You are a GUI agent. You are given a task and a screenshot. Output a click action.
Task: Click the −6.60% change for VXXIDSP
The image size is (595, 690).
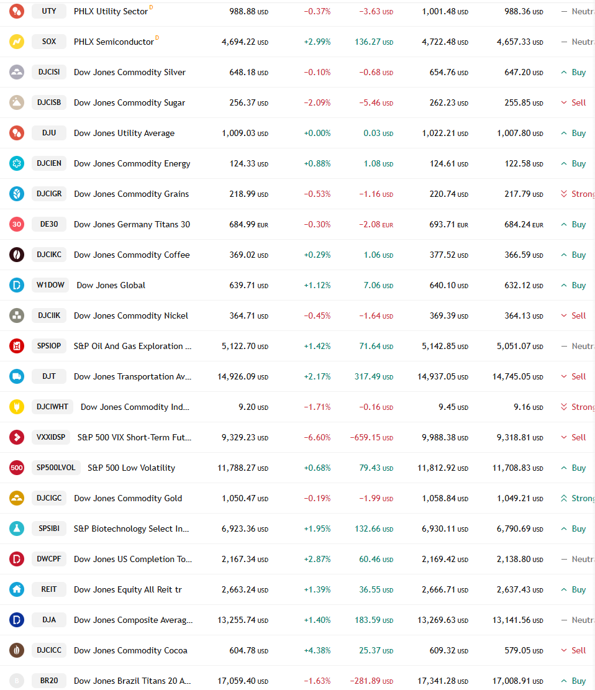(317, 437)
